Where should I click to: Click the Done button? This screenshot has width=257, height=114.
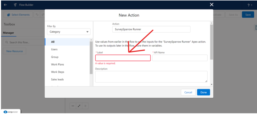pyautogui.click(x=203, y=92)
